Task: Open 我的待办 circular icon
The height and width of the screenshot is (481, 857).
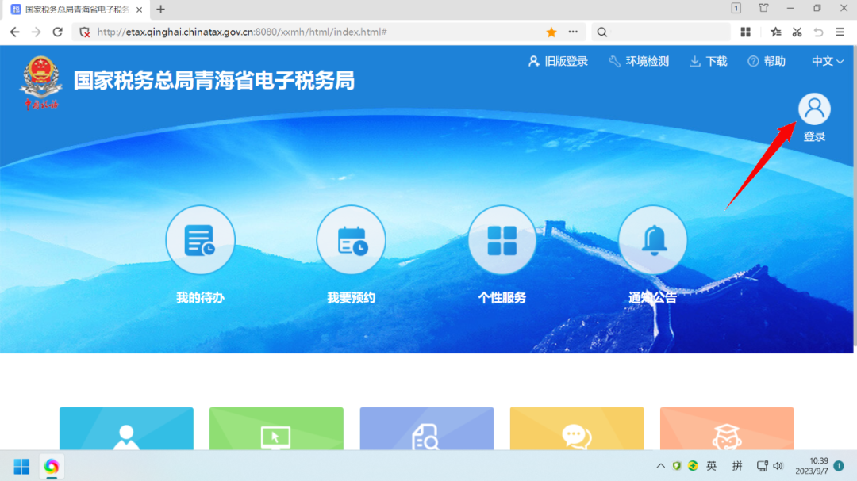Action: (200, 239)
